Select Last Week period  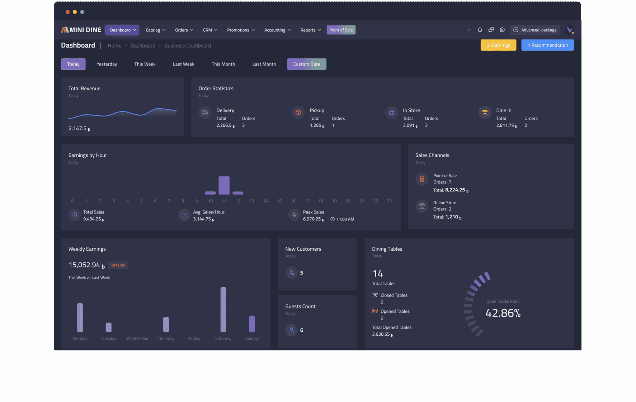184,64
